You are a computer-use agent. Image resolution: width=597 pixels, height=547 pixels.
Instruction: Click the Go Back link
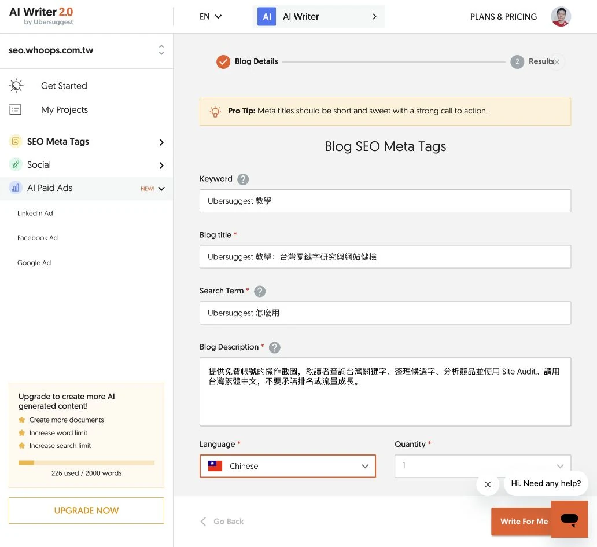(229, 522)
